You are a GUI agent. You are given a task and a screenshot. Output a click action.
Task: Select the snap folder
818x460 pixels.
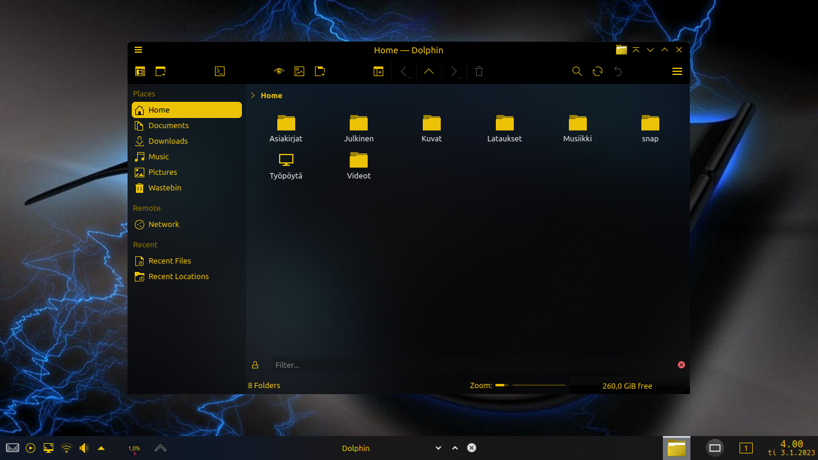[x=650, y=128]
